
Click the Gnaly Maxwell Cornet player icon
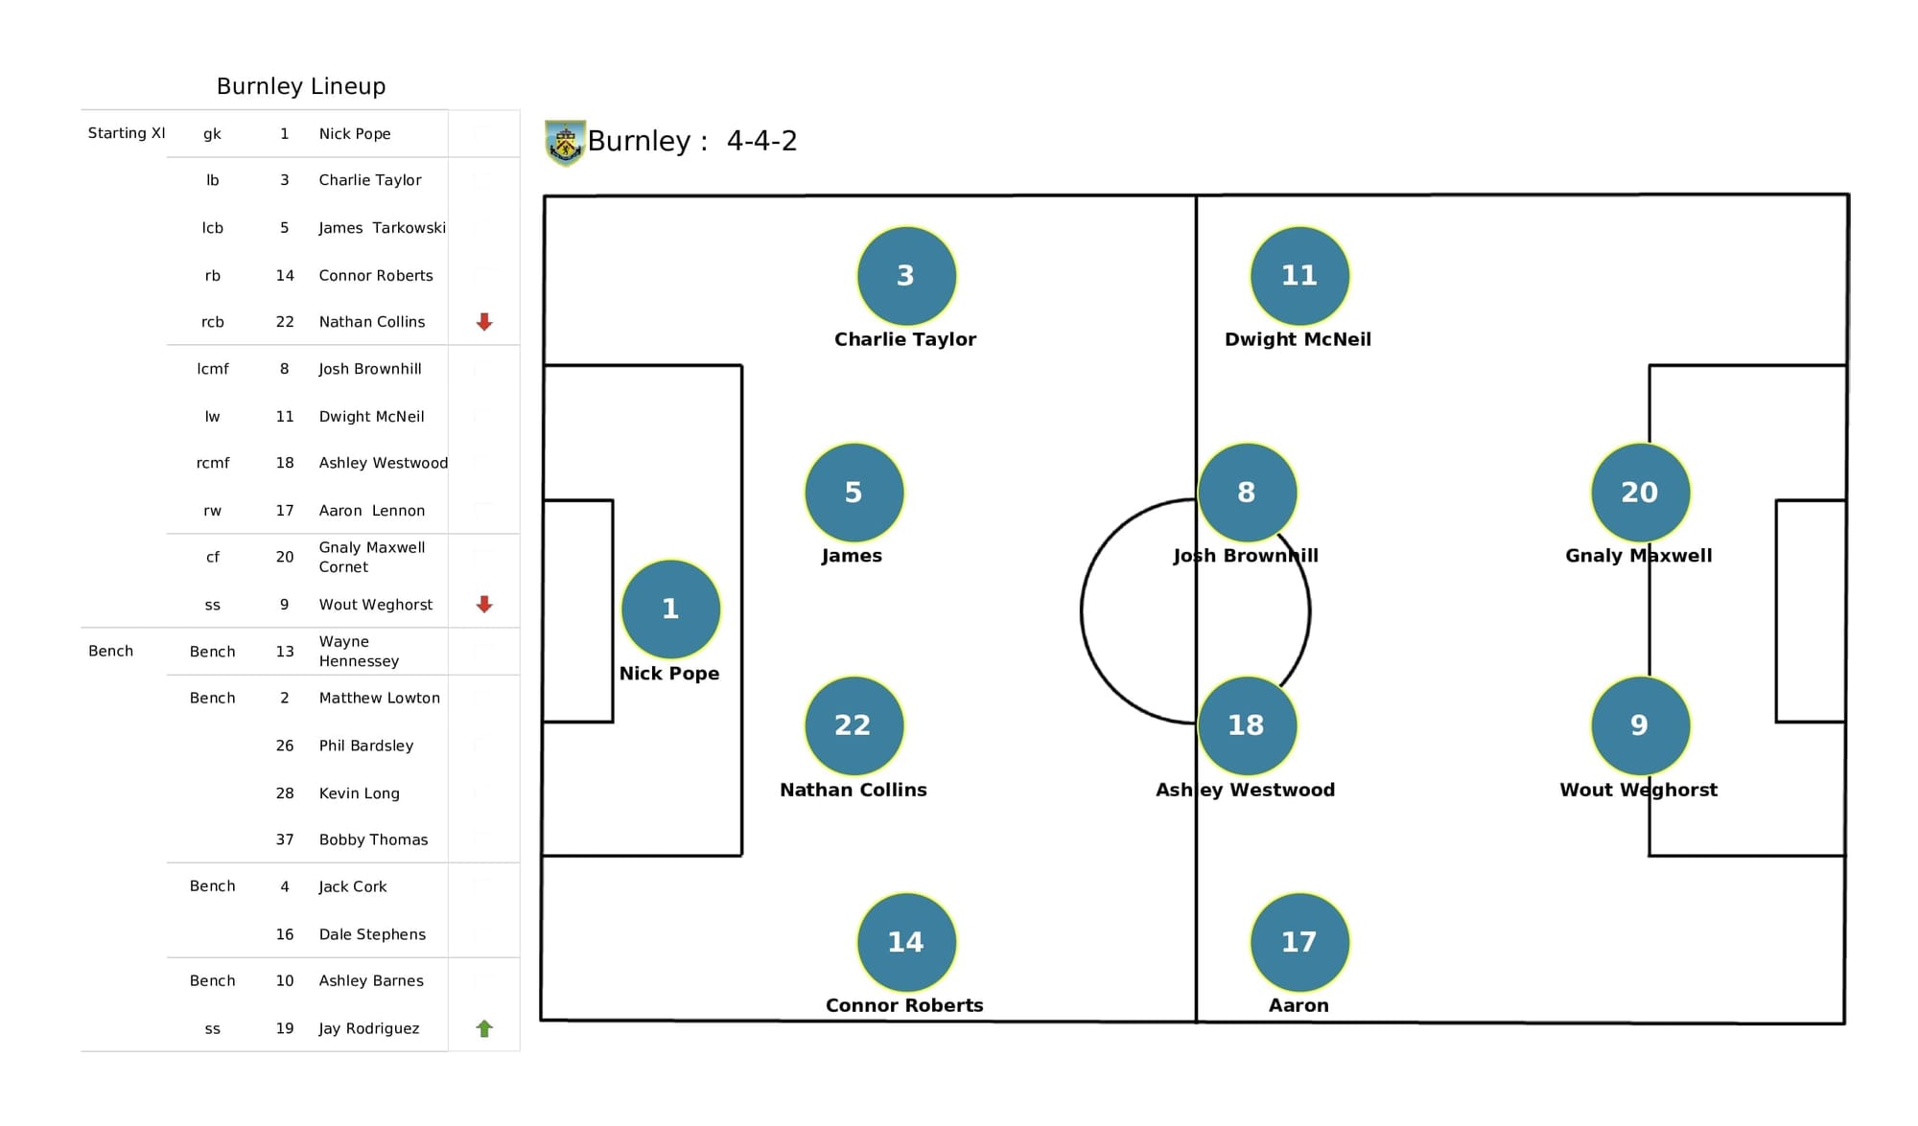pos(1639,496)
